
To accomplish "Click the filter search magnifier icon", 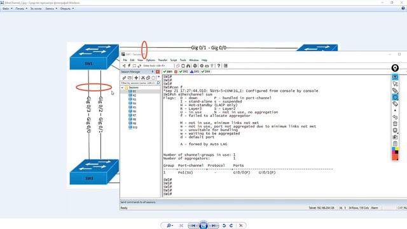I will point(158,83).
